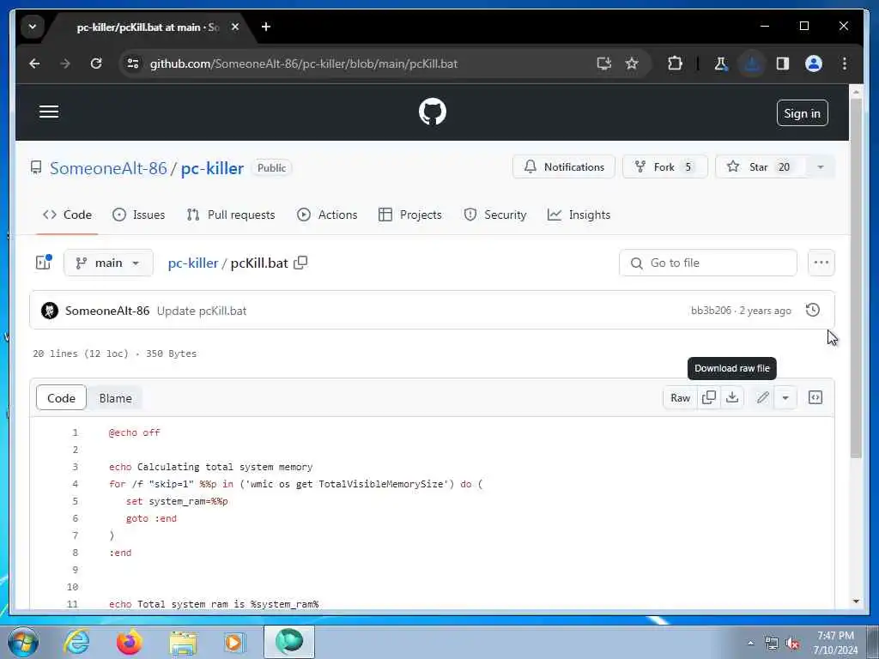Switch to the Blame view

[x=115, y=398]
